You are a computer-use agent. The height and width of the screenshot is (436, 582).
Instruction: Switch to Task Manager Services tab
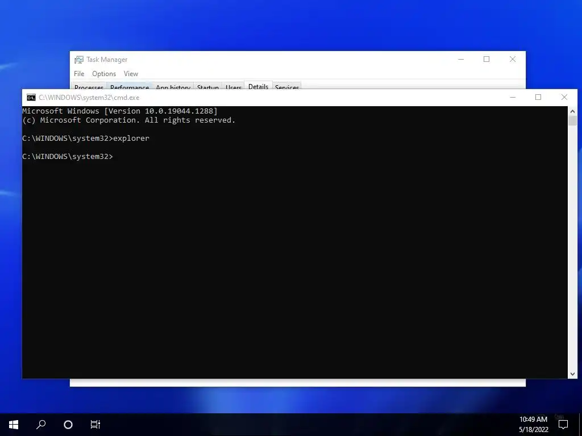(x=287, y=86)
